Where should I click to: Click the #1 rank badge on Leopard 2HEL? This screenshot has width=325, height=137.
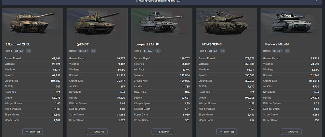[x=29, y=51]
